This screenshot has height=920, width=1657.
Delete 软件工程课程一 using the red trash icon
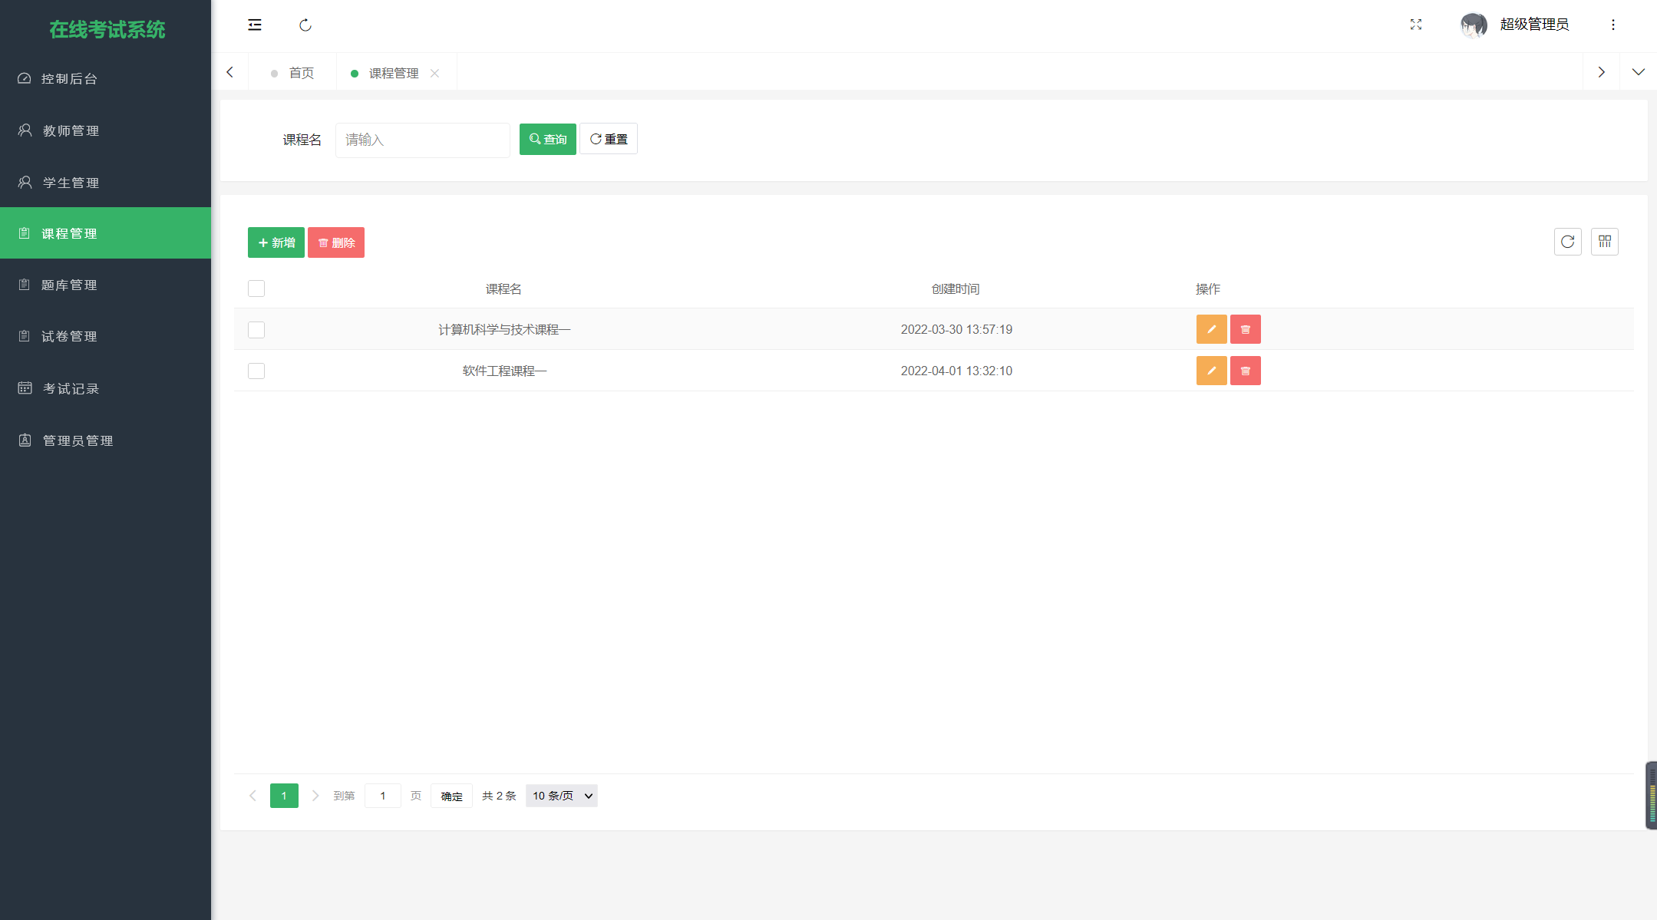point(1245,371)
